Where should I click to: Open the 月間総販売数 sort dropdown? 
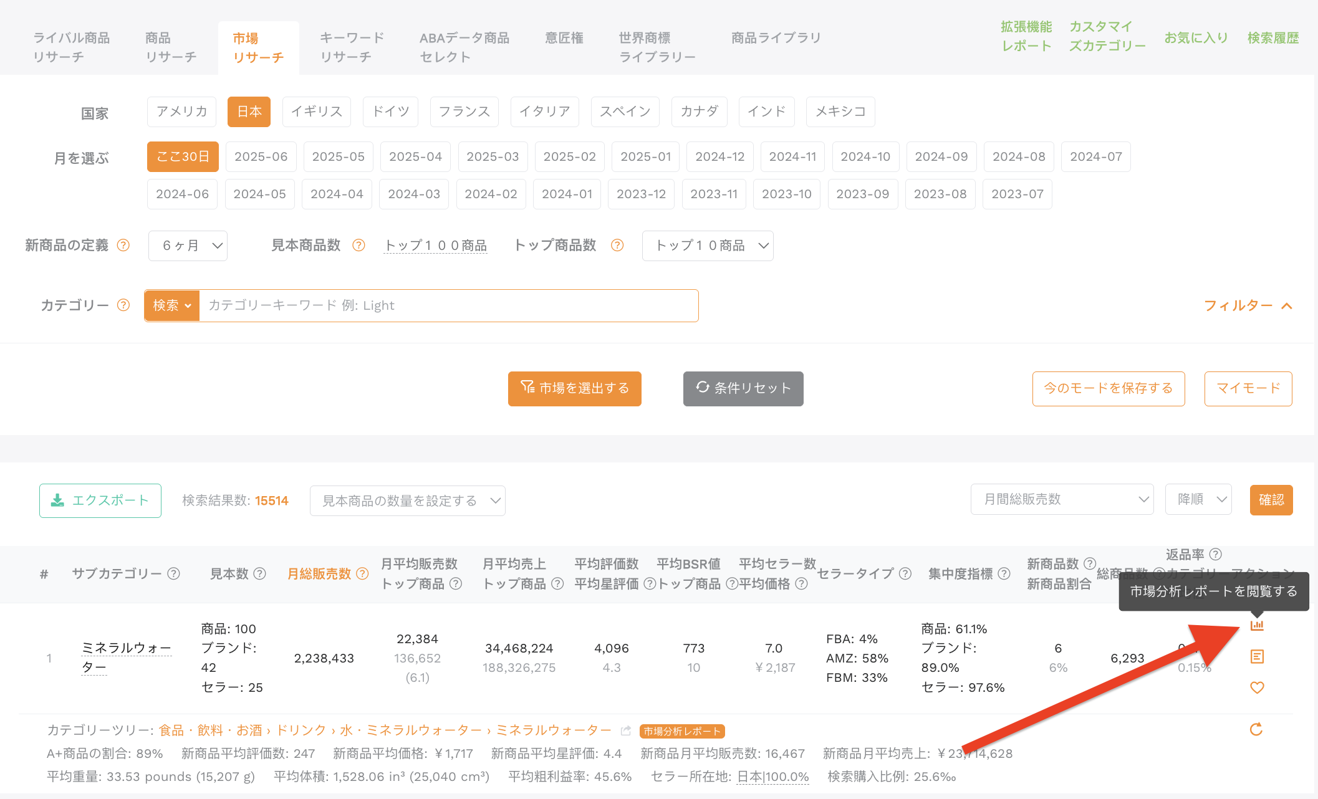pos(1062,499)
